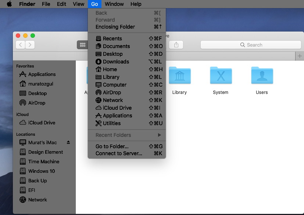Choose Enclosing Folder in Go menu
Image resolution: width=304 pixels, height=215 pixels.
tap(127, 27)
